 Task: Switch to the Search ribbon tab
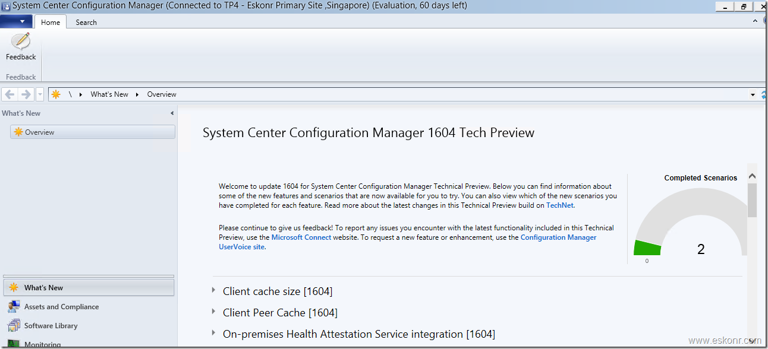click(86, 22)
